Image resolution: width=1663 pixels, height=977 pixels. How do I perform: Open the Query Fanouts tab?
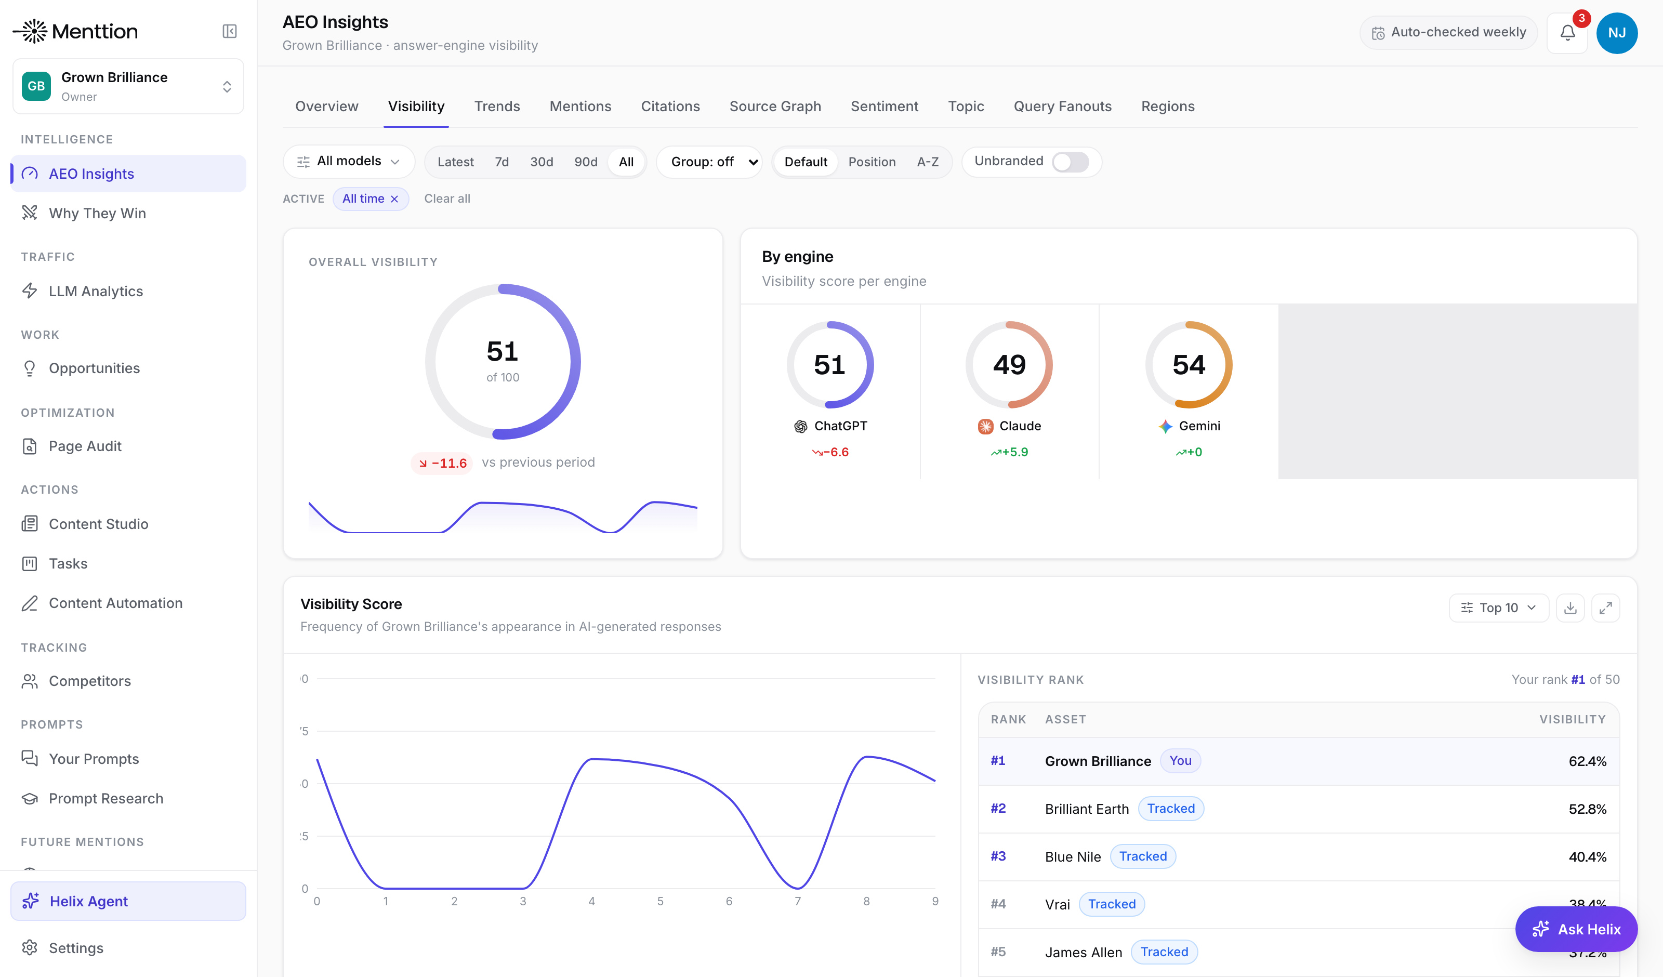[1062, 107]
